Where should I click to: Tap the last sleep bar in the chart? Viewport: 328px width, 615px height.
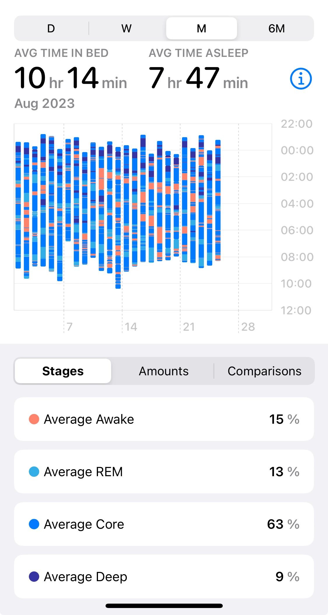tap(218, 200)
